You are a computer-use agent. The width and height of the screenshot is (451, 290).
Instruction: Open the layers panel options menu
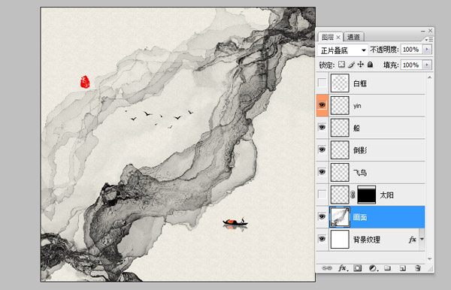pos(428,39)
